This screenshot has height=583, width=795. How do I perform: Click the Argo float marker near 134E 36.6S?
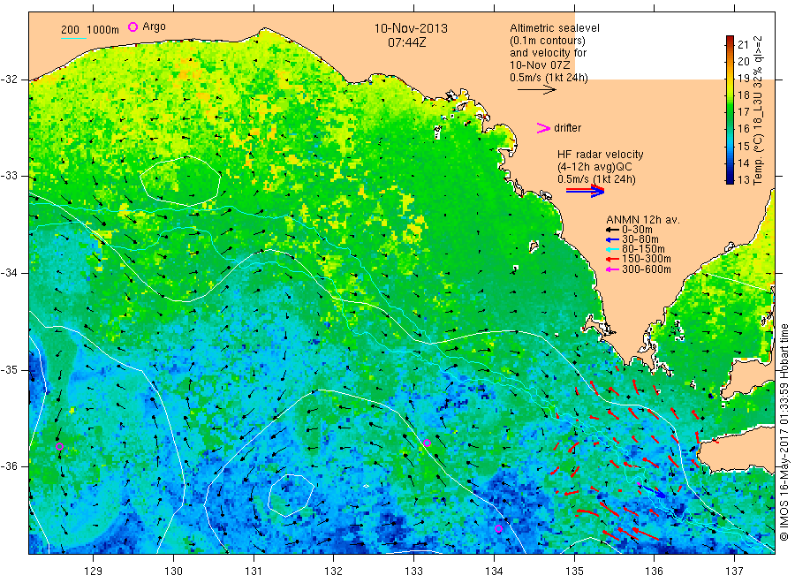click(x=498, y=529)
